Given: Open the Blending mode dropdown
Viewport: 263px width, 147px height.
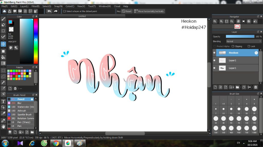Looking at the screenshot, I should [244, 41].
